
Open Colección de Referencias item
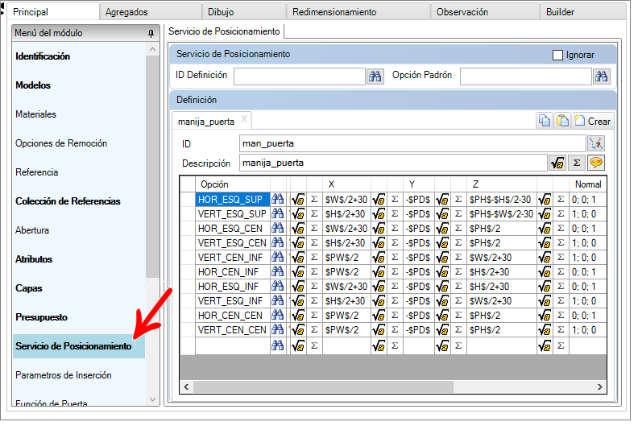coord(68,201)
